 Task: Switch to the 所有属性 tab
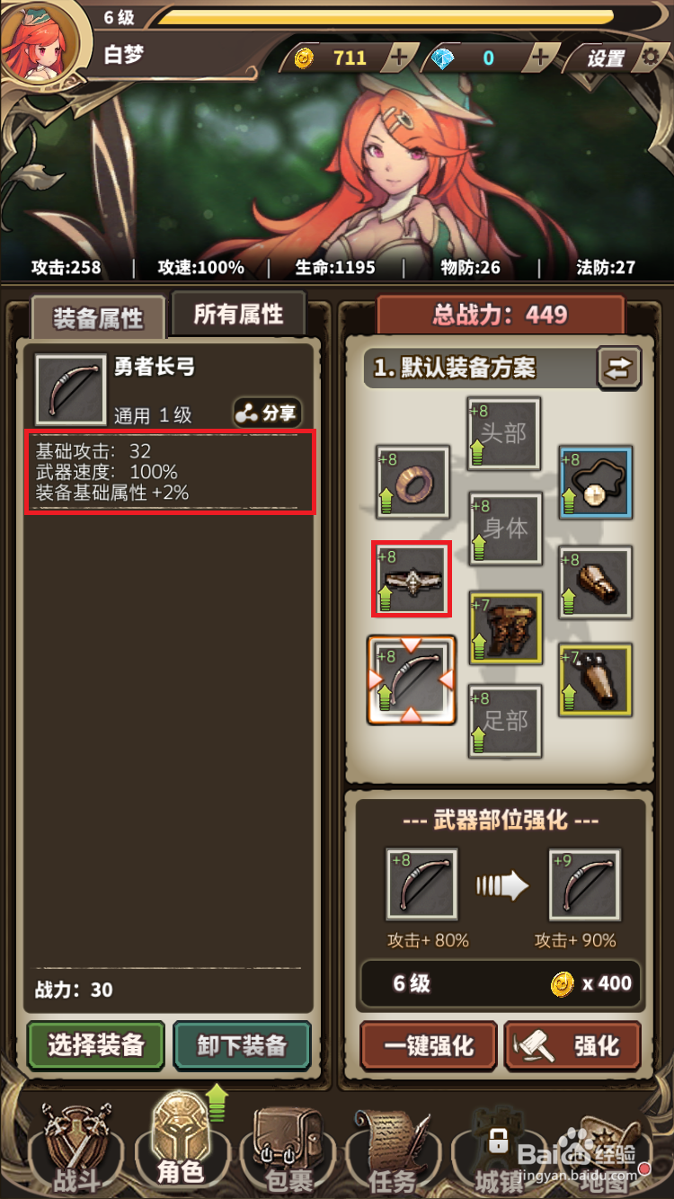tap(238, 315)
